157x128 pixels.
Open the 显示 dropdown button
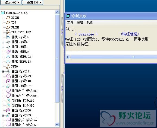click(x=11, y=2)
